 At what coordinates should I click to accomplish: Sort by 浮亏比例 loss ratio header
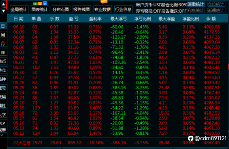click(142, 19)
